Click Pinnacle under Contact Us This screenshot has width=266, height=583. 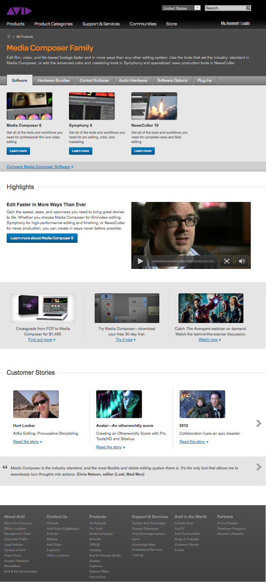[53, 523]
